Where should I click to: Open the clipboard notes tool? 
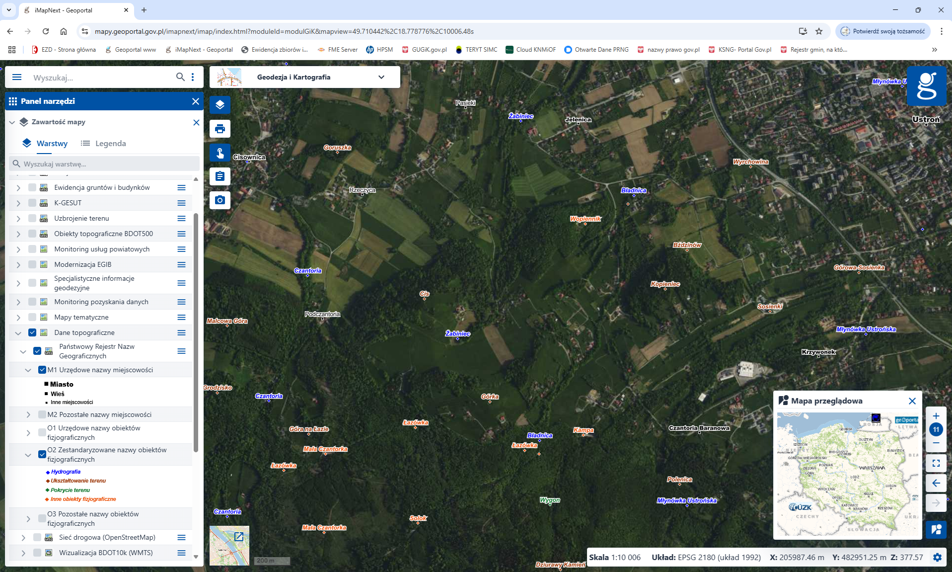coord(220,176)
